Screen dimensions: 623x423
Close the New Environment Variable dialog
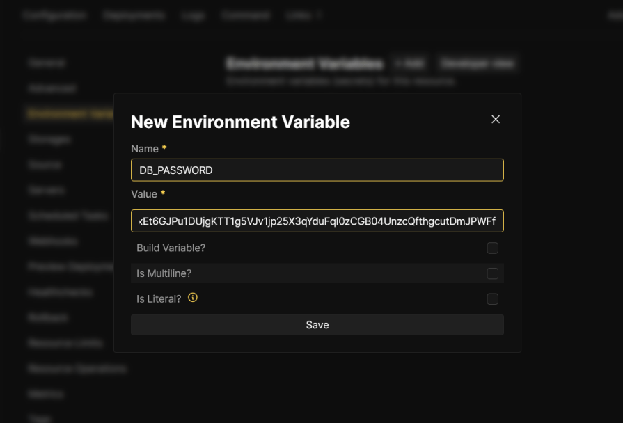point(496,120)
